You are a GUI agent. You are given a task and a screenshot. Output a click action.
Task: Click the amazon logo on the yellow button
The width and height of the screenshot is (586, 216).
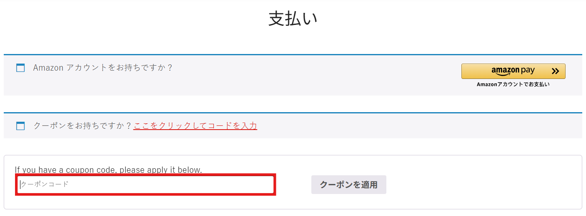pyautogui.click(x=506, y=71)
